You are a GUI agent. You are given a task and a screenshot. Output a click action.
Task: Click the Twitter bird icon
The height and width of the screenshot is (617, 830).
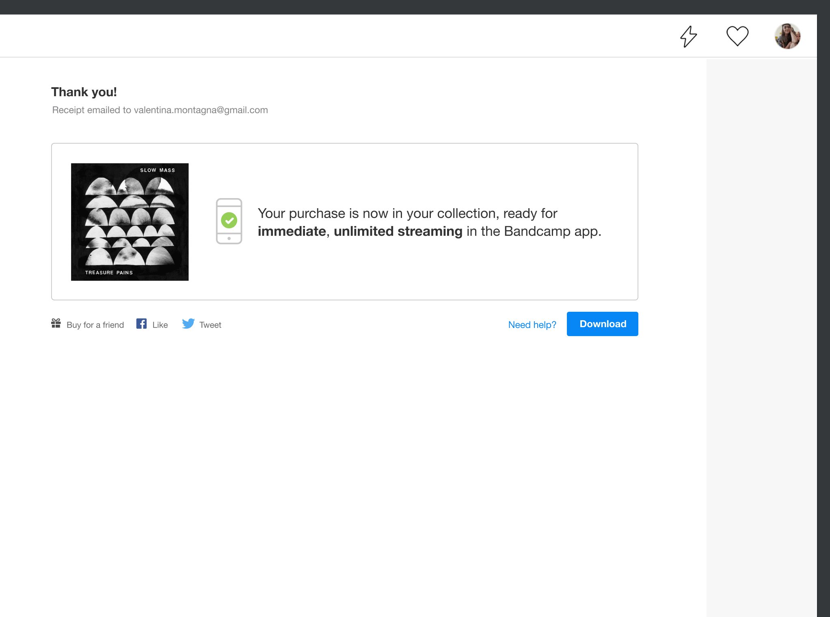(188, 324)
